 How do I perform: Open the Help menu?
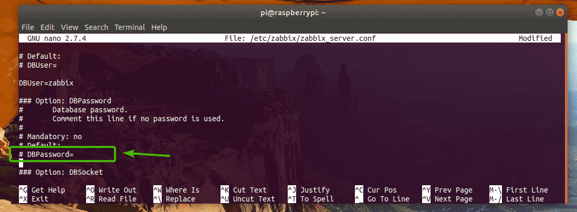(159, 27)
